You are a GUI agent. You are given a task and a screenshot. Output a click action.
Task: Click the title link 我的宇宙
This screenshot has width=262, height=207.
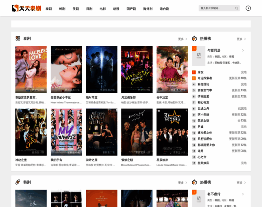57,160
